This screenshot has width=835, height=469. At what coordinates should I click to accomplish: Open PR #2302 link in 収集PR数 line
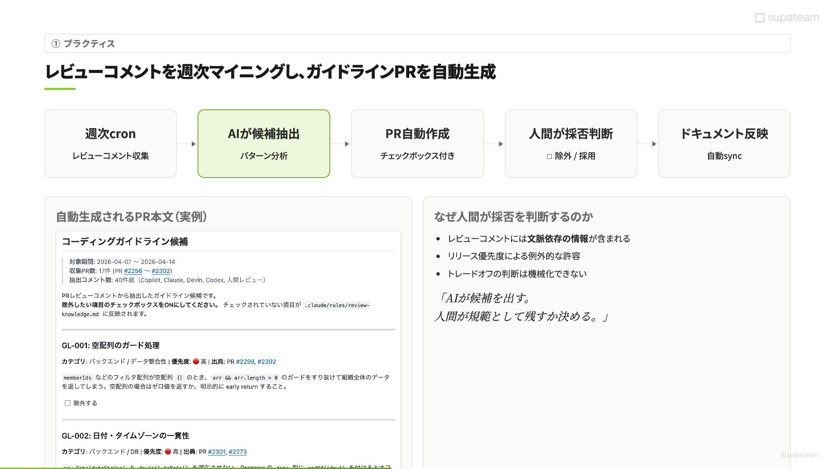pyautogui.click(x=161, y=271)
